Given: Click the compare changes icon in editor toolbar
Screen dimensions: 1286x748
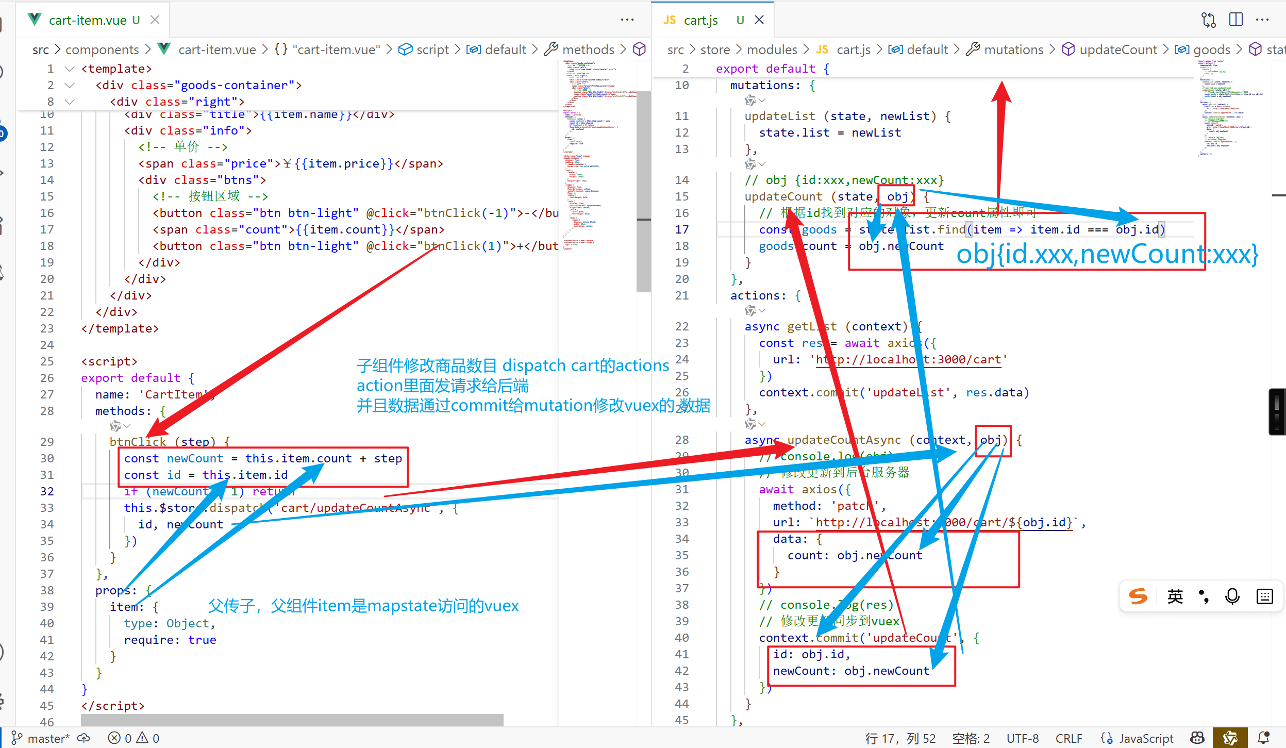Looking at the screenshot, I should (1208, 20).
